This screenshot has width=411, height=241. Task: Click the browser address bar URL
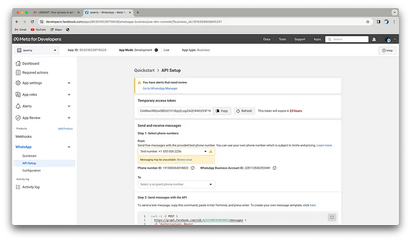(x=134, y=22)
